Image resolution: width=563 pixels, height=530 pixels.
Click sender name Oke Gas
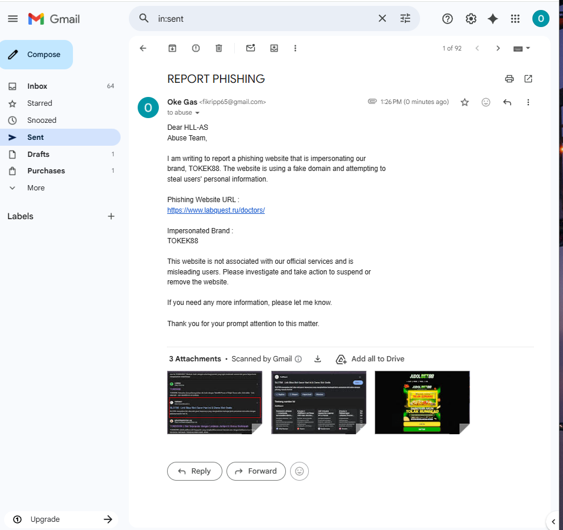pyautogui.click(x=182, y=102)
